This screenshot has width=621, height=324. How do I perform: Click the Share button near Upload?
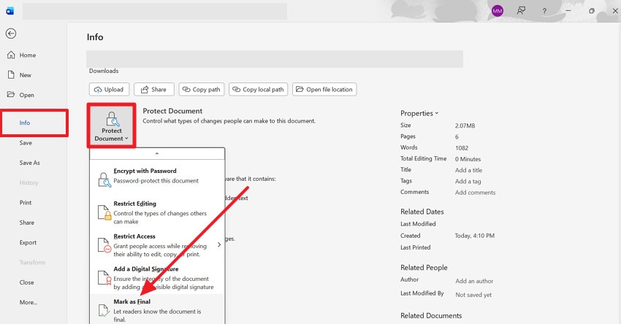tap(153, 90)
